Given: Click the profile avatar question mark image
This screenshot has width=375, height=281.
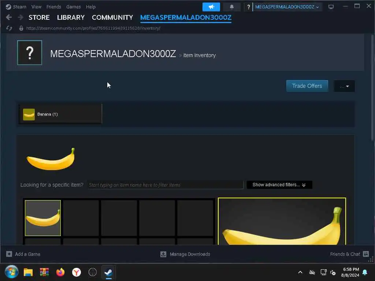Looking at the screenshot, I should pyautogui.click(x=30, y=53).
